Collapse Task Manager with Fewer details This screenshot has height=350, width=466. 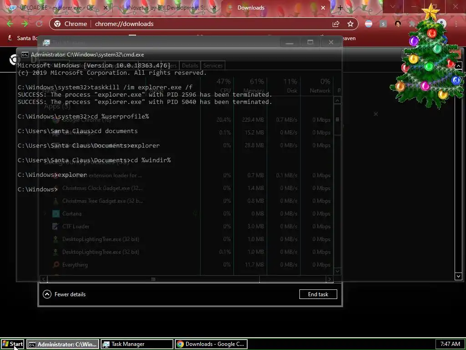pyautogui.click(x=64, y=294)
